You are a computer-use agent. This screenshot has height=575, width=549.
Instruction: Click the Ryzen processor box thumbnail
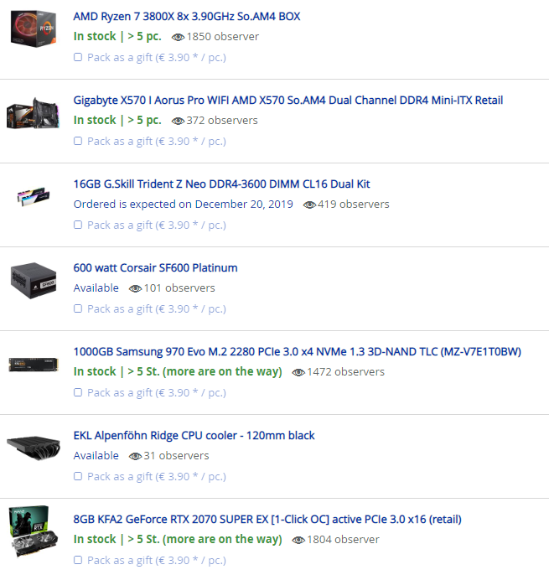[34, 28]
